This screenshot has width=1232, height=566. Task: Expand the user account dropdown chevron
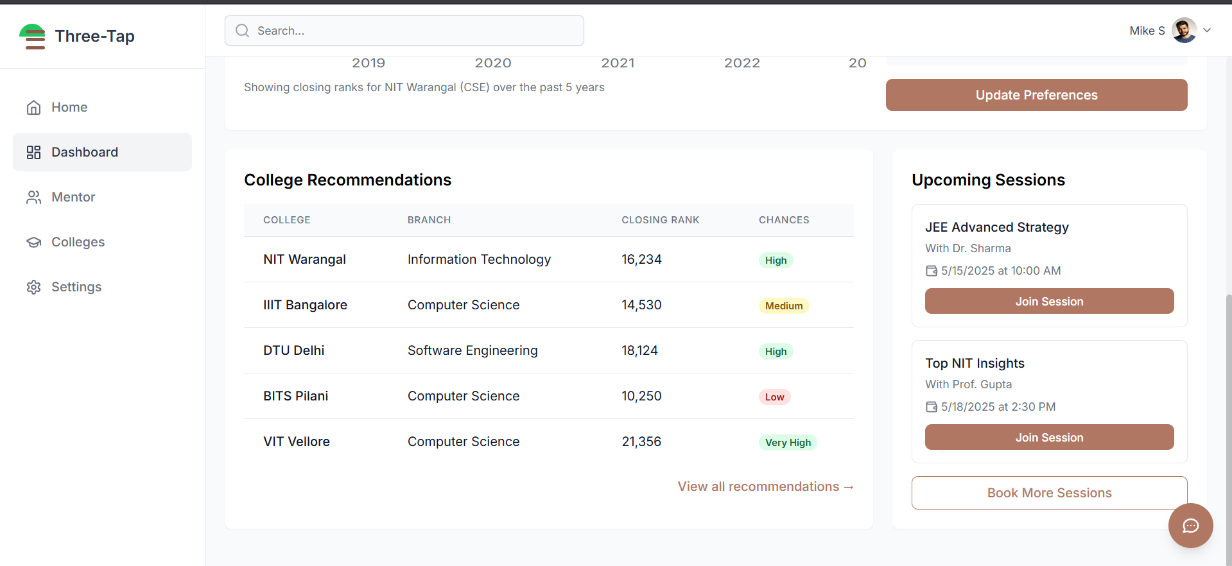[x=1207, y=30]
